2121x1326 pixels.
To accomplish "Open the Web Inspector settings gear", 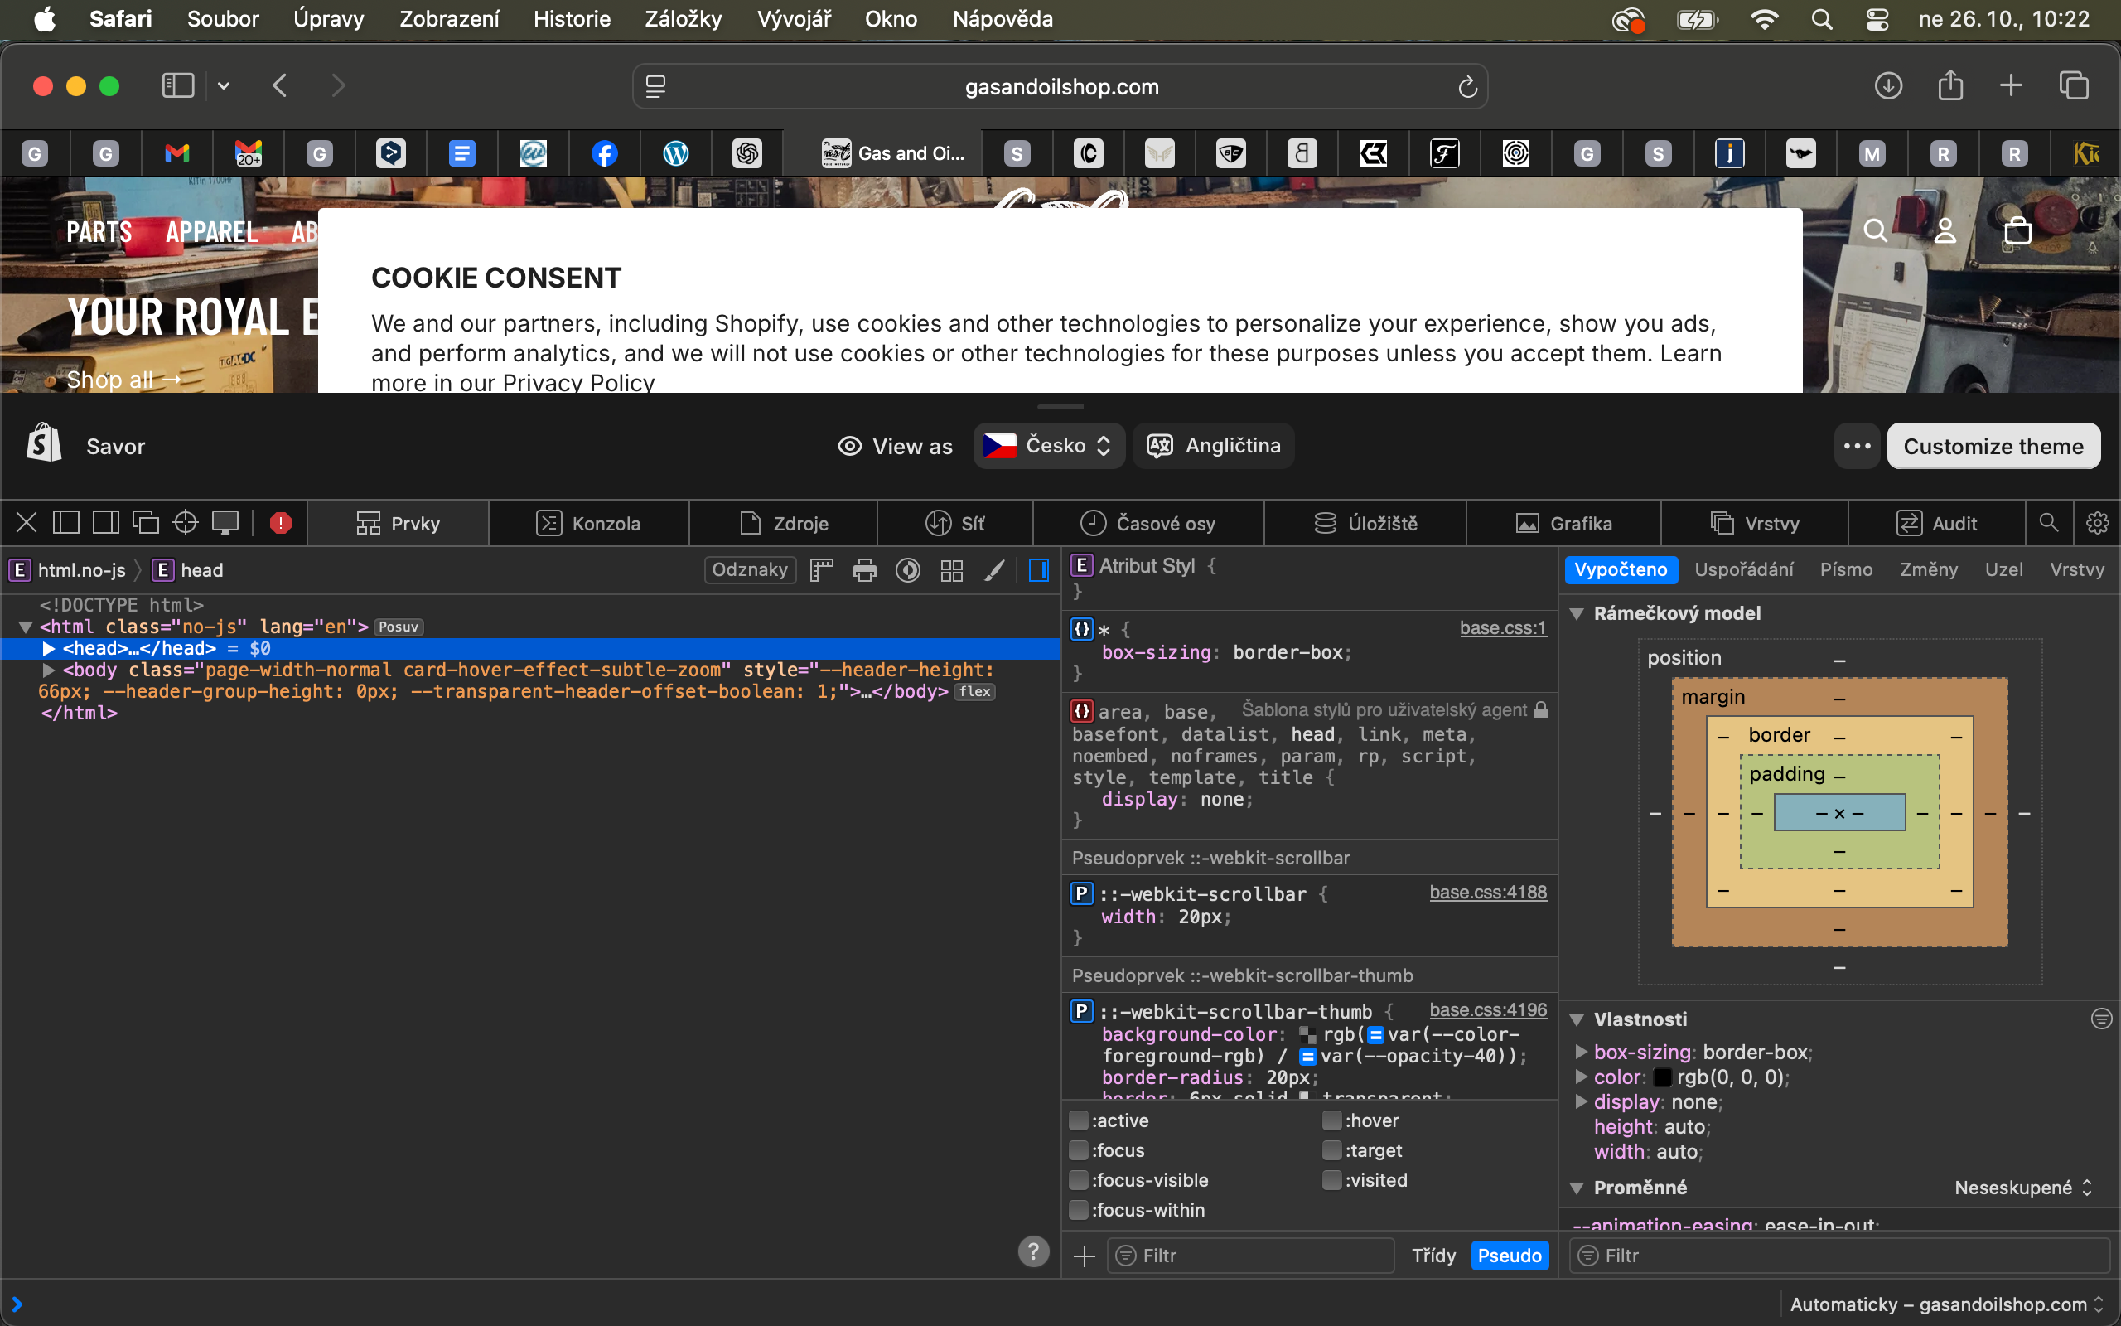I will point(2096,524).
